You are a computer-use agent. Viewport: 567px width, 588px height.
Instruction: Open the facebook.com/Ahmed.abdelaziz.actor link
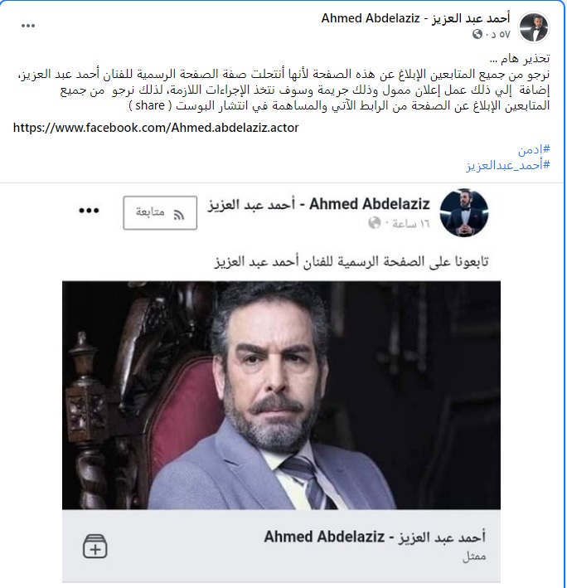coord(156,128)
